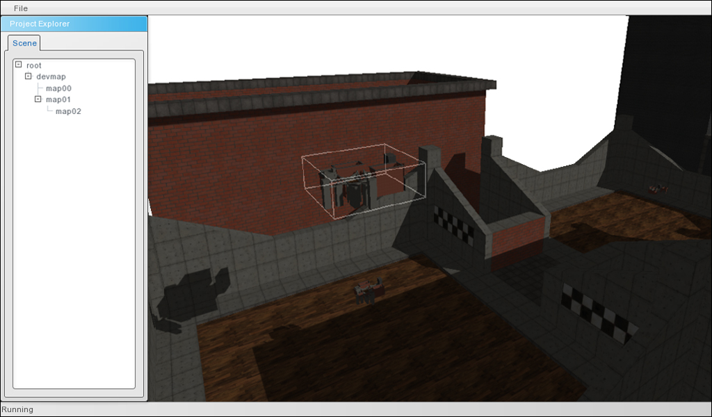Switch to the Scene tab
The height and width of the screenshot is (417, 712).
point(24,43)
